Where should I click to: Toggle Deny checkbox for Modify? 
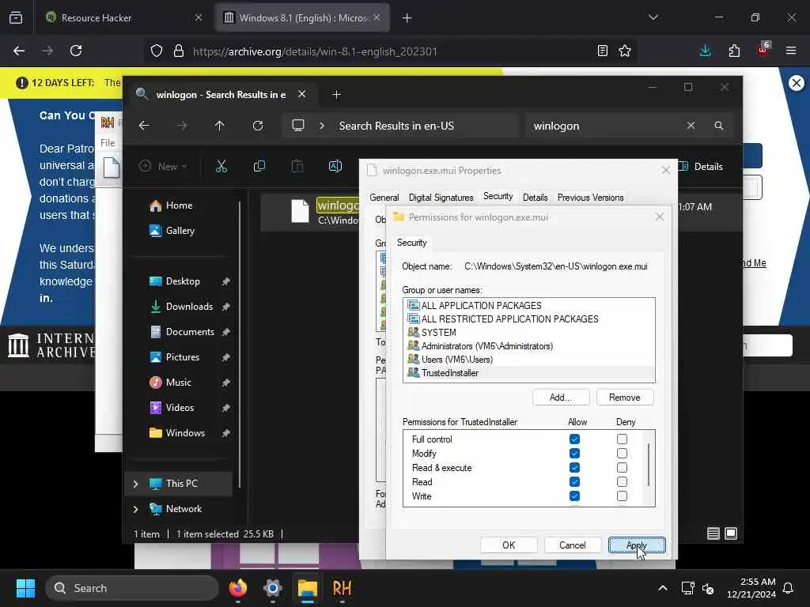(622, 453)
